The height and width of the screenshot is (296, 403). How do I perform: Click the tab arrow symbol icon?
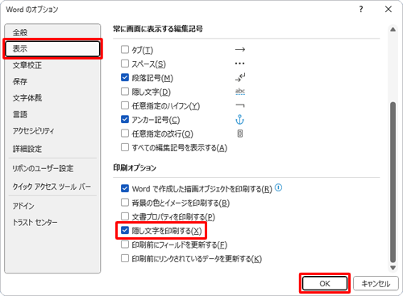(x=240, y=50)
